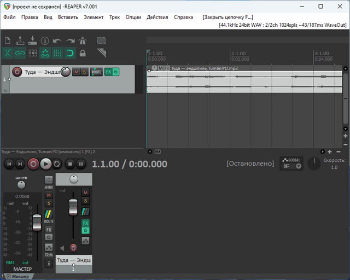Click the Undo arrow in the toolbar
The height and width of the screenshot is (280, 350).
[x=57, y=40]
